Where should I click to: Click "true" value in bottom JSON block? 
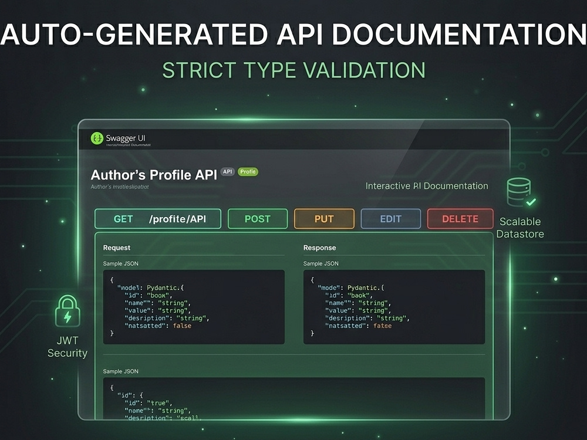tap(158, 403)
